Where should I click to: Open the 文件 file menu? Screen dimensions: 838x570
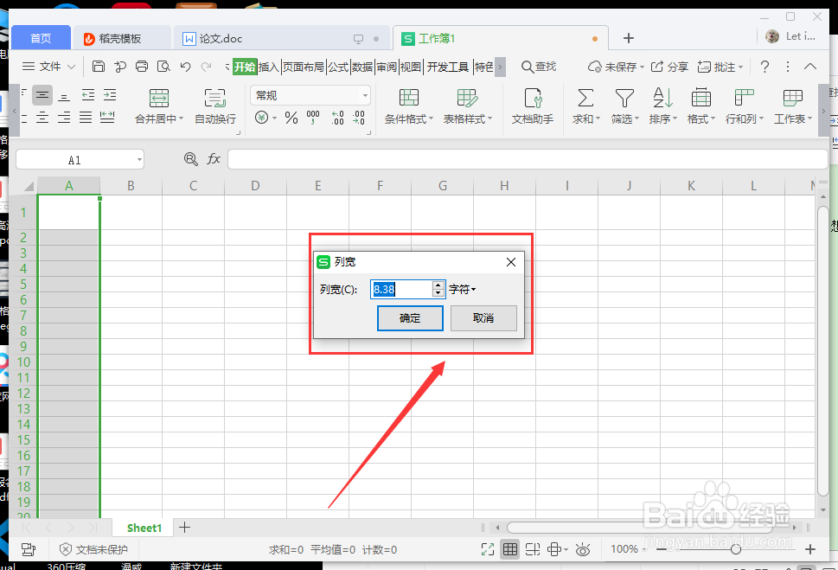tap(48, 67)
